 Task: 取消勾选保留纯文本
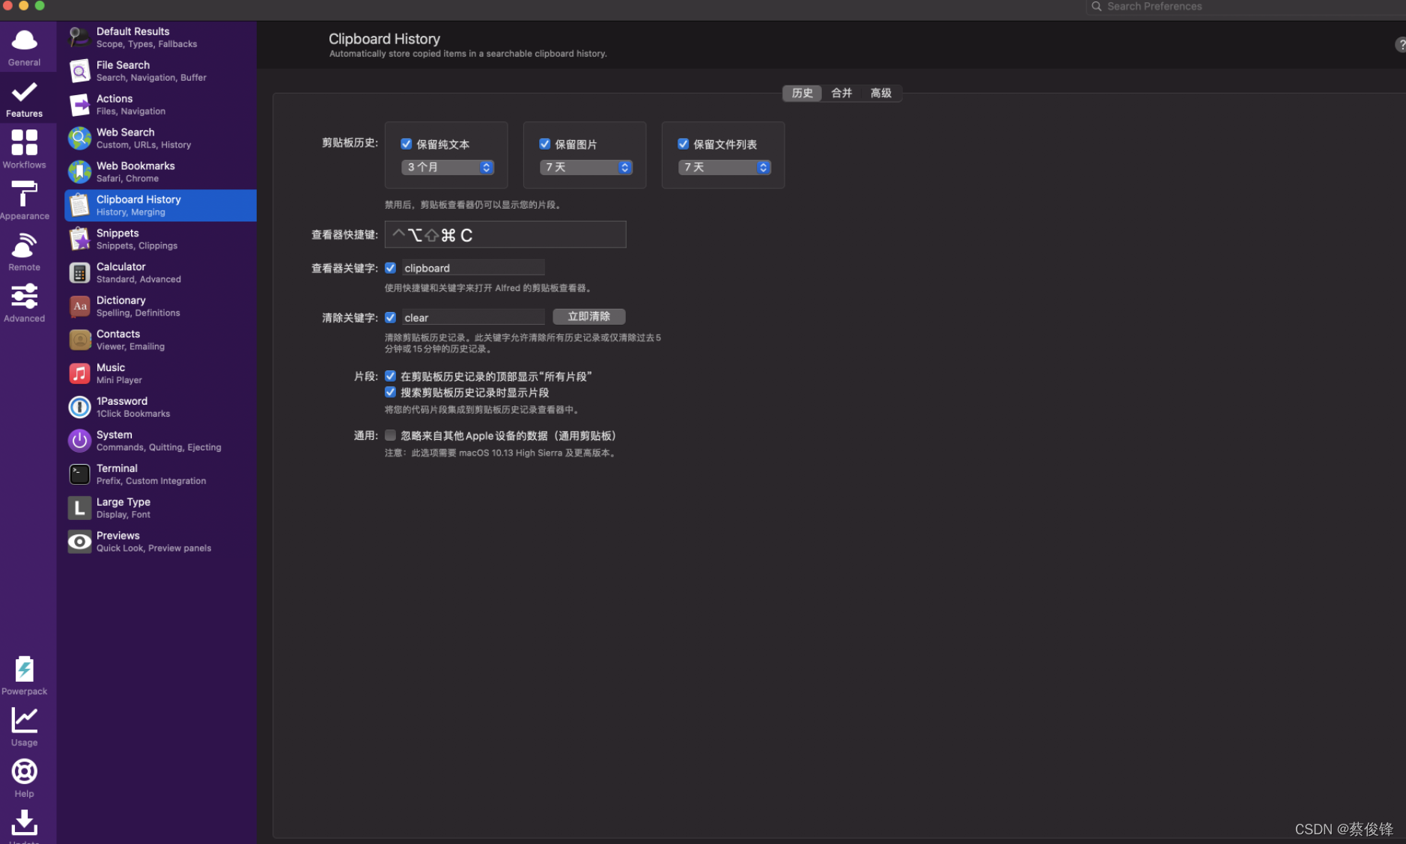pyautogui.click(x=407, y=144)
